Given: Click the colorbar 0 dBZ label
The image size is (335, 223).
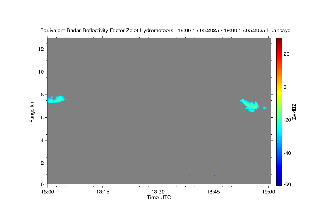Looking at the screenshot, I should pos(285,87).
